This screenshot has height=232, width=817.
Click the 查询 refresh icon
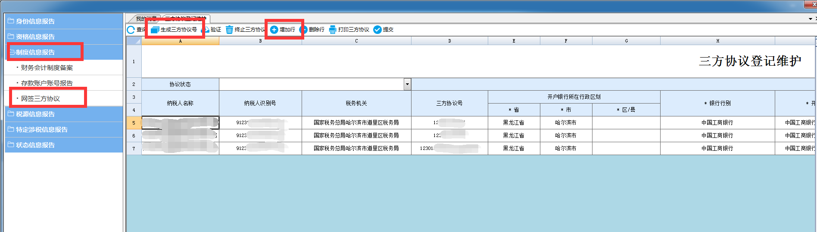pyautogui.click(x=131, y=30)
